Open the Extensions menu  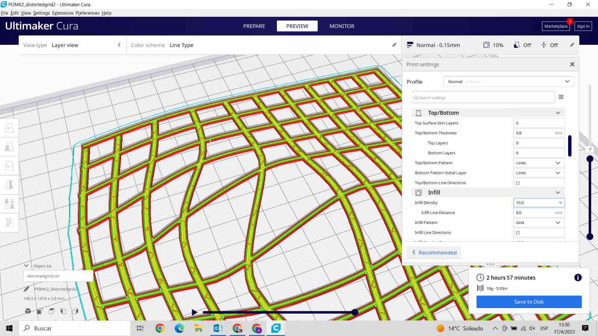(63, 13)
